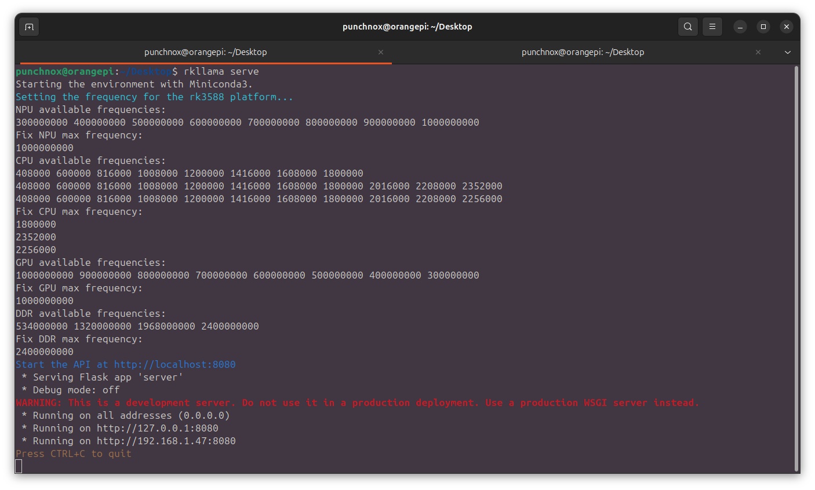
Task: Click 'DDR available frequencies:' line
Action: click(91, 314)
